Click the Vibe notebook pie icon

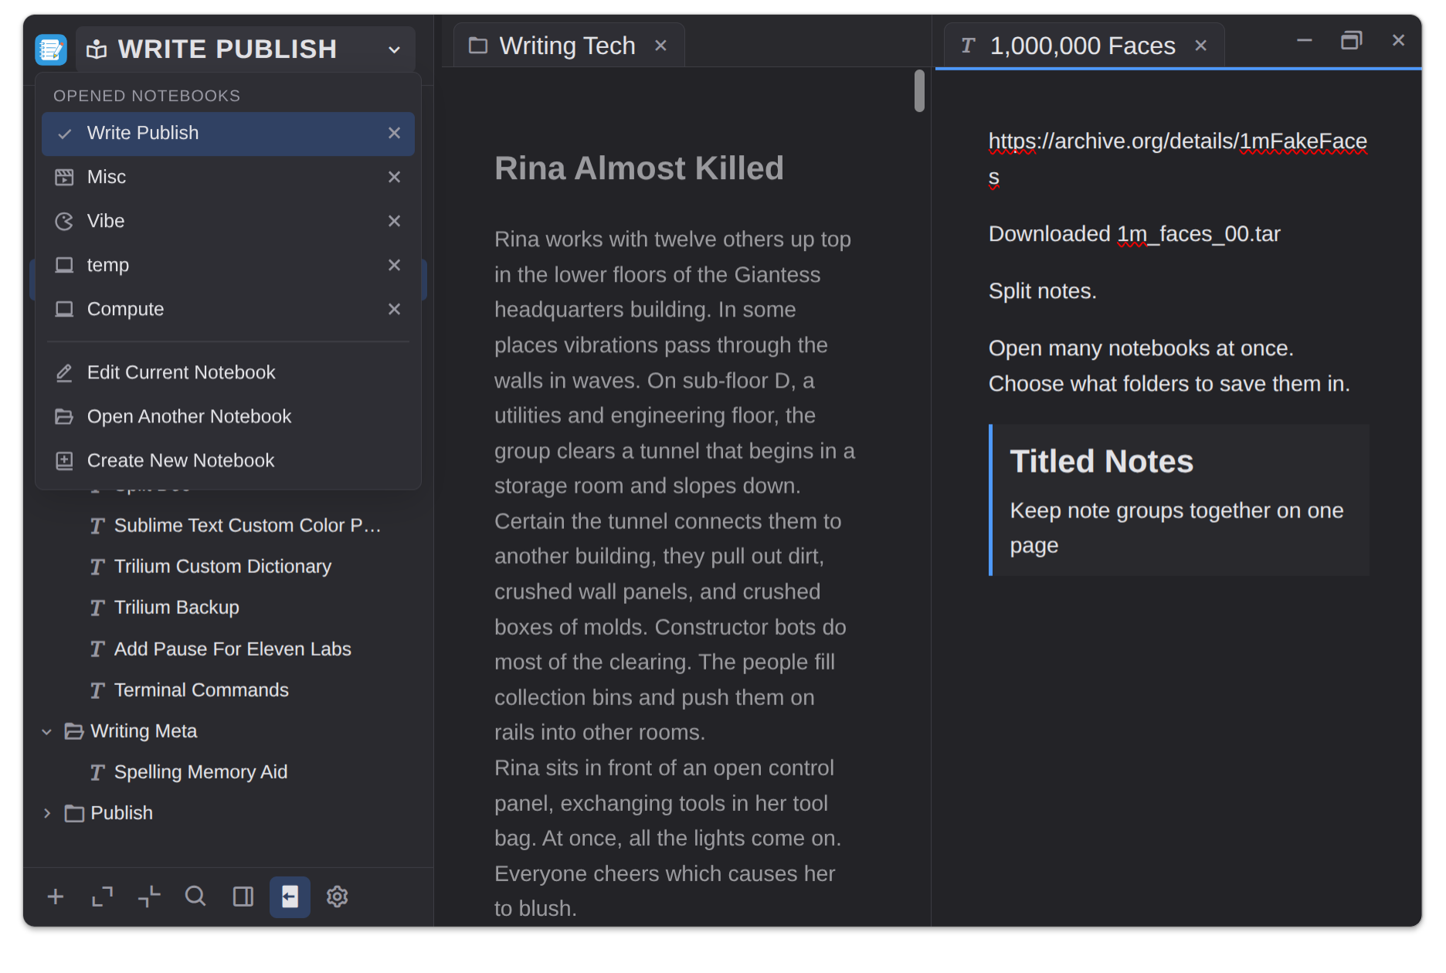point(64,222)
